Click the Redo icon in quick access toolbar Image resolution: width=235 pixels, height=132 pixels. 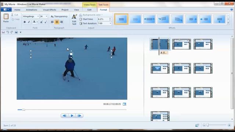[x=12, y=32]
